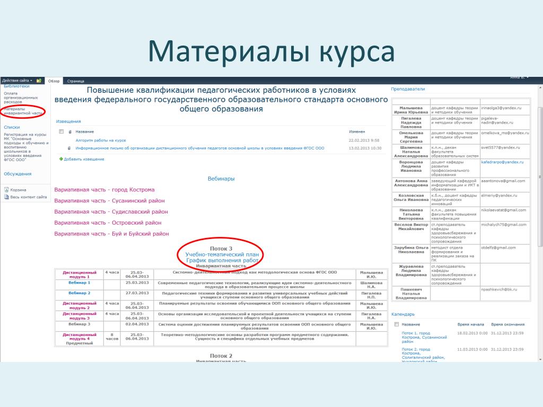543x407 pixels.
Task: Open Дистанционный модуль 3 in the table
Action: [80, 316]
